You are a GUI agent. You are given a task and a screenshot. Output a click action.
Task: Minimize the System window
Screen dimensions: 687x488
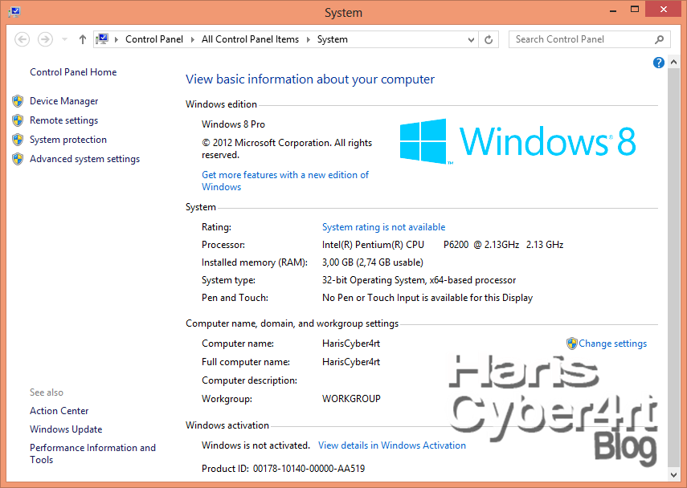[613, 10]
